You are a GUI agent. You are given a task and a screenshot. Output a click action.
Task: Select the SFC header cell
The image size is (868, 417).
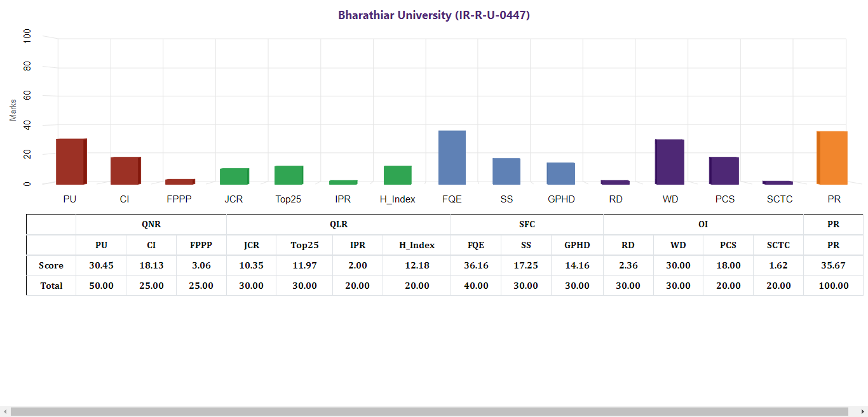tap(526, 225)
